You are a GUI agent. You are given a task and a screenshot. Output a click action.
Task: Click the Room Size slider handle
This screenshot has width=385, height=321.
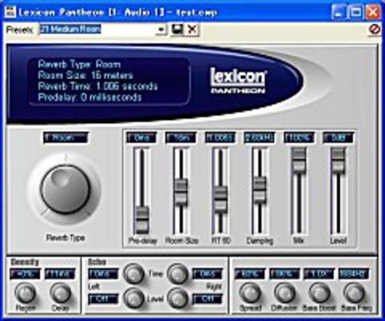181,192
